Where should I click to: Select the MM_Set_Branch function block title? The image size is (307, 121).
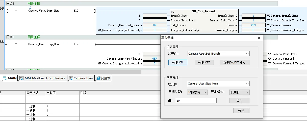pyautogui.click(x=204, y=11)
